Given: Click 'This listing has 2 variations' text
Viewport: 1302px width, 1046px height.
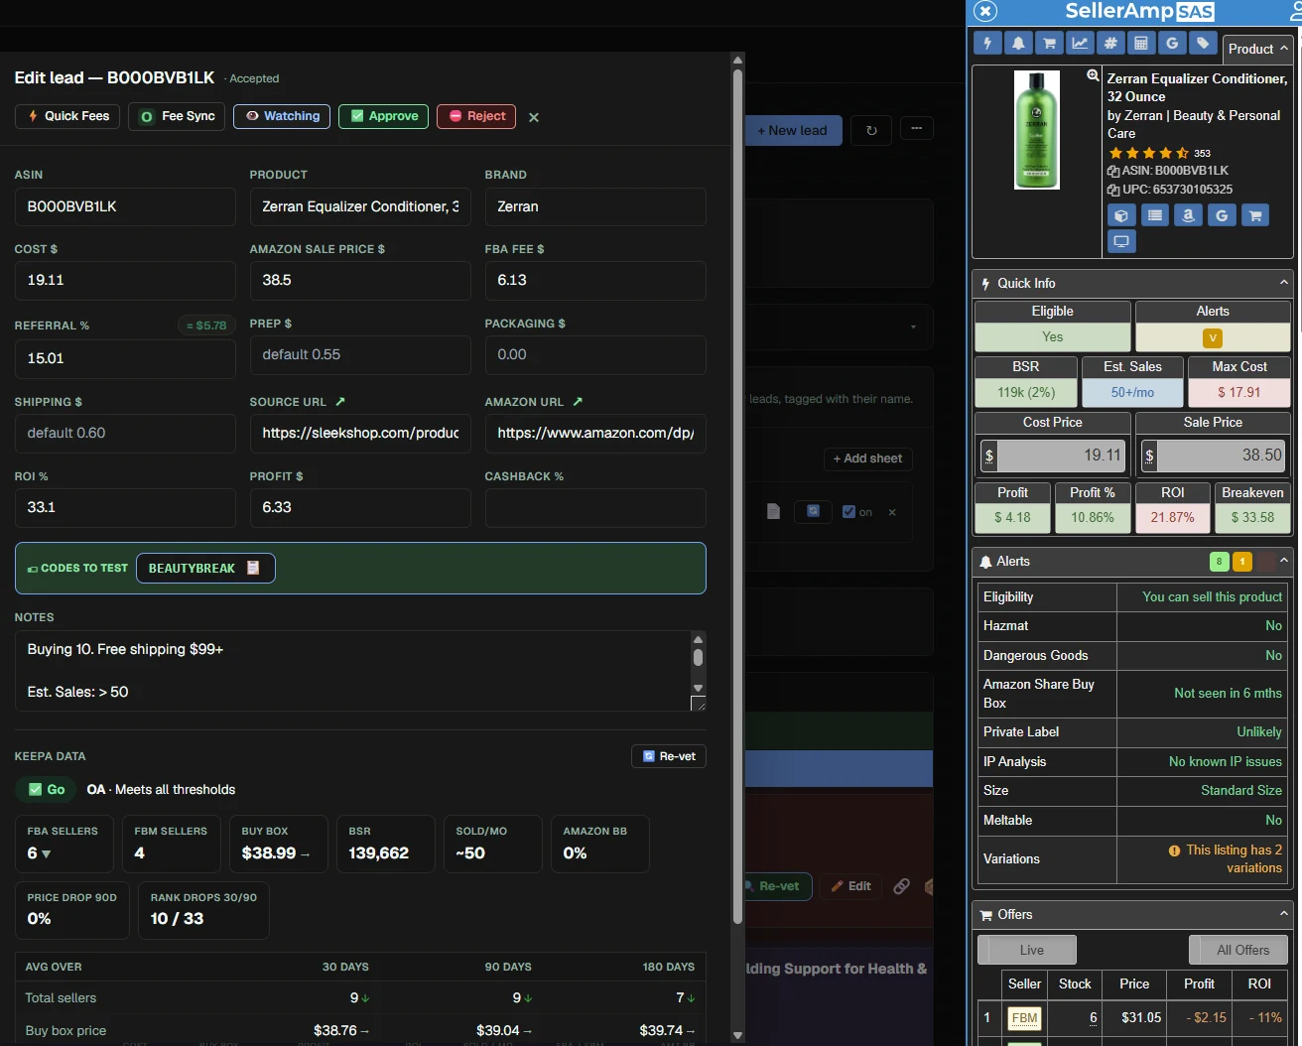Looking at the screenshot, I should pyautogui.click(x=1234, y=858).
